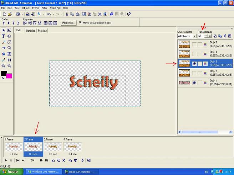
Task: Show Obj - 5 visibility box
Action: (x=194, y=44)
